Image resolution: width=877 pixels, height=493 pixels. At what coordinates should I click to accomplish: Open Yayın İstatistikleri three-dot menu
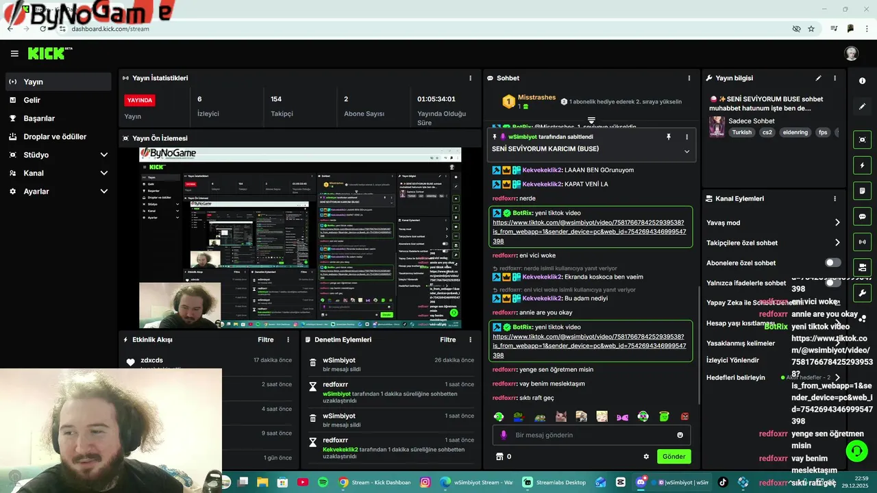point(470,78)
